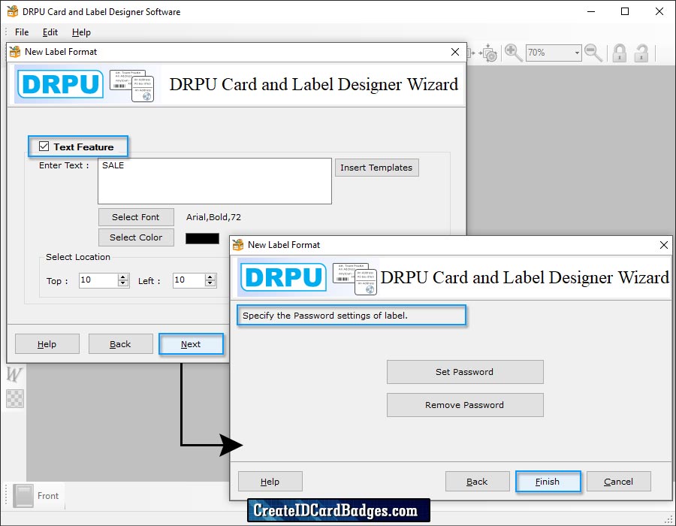Viewport: 676px width, 526px height.
Task: Click Back in the text feature wizard
Action: point(120,344)
